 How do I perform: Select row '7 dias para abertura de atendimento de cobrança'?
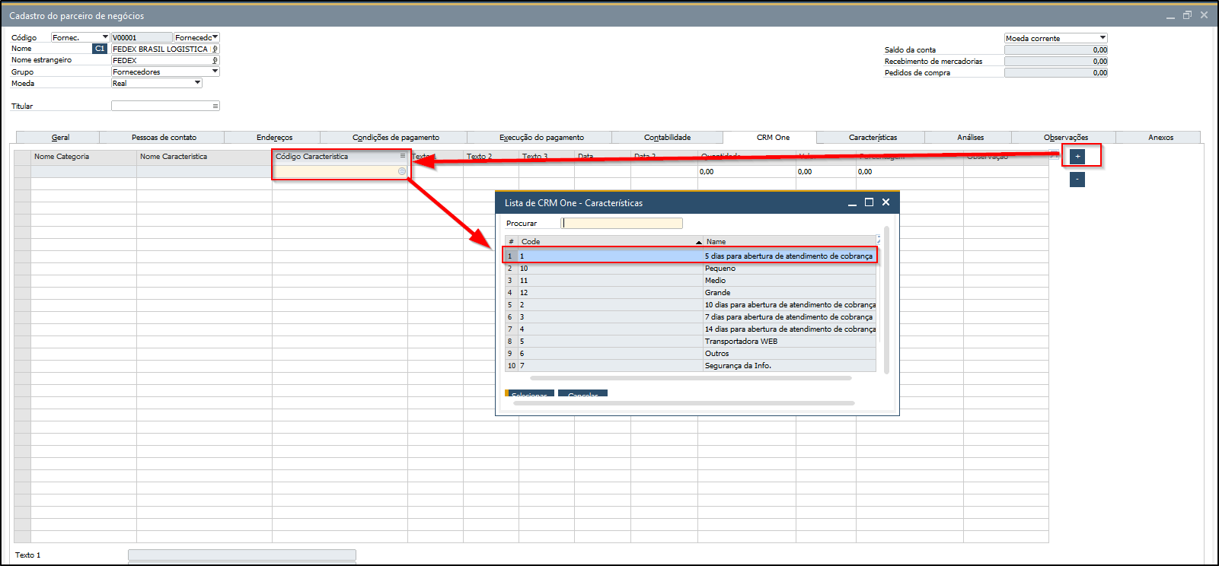(x=691, y=316)
